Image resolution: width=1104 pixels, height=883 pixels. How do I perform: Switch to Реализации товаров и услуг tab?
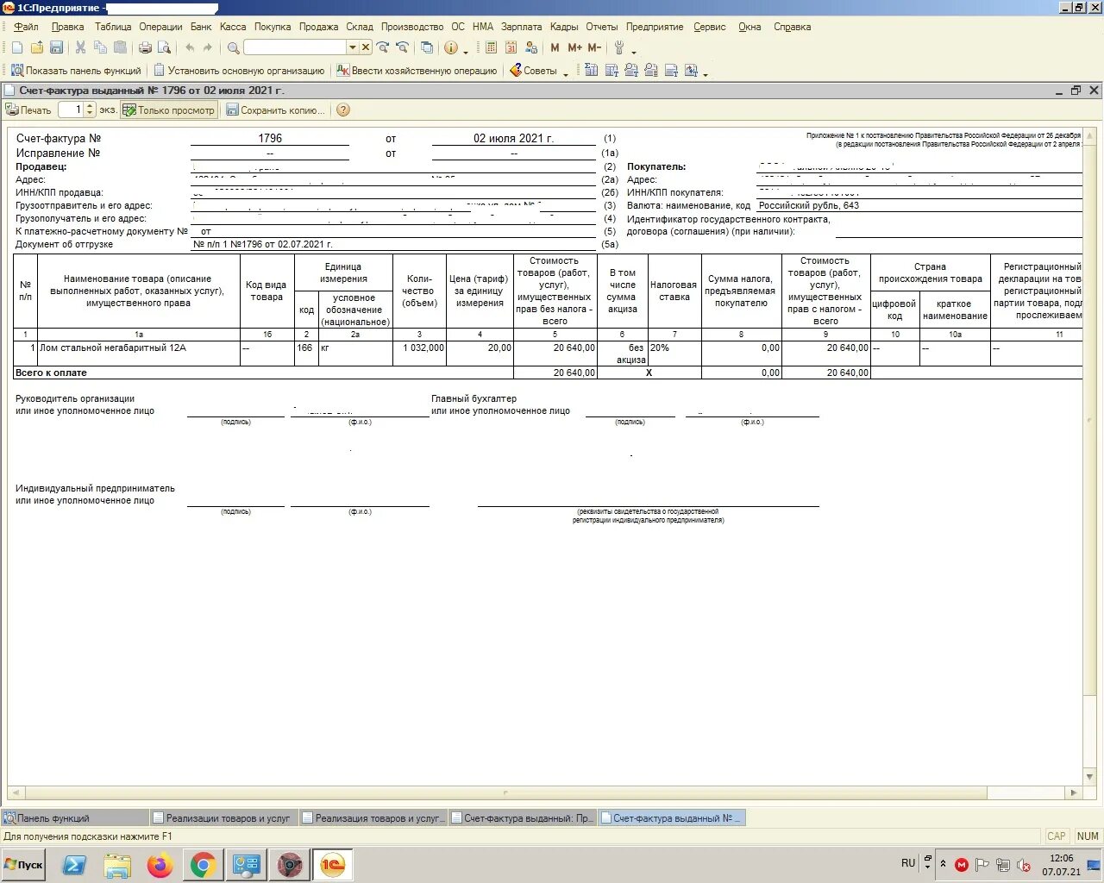click(223, 818)
